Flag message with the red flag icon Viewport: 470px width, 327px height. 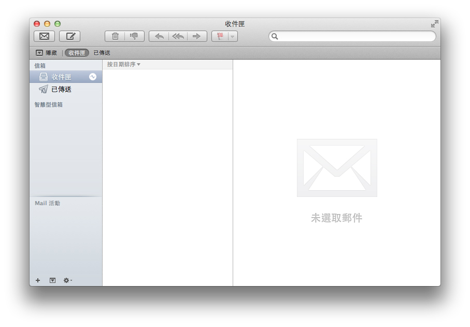[220, 36]
